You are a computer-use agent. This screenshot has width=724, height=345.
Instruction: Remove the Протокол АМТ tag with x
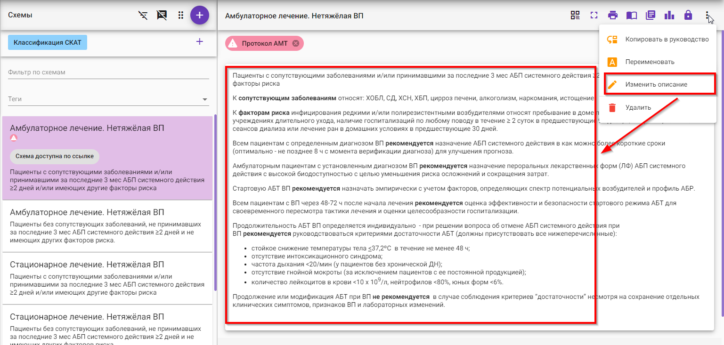(296, 43)
